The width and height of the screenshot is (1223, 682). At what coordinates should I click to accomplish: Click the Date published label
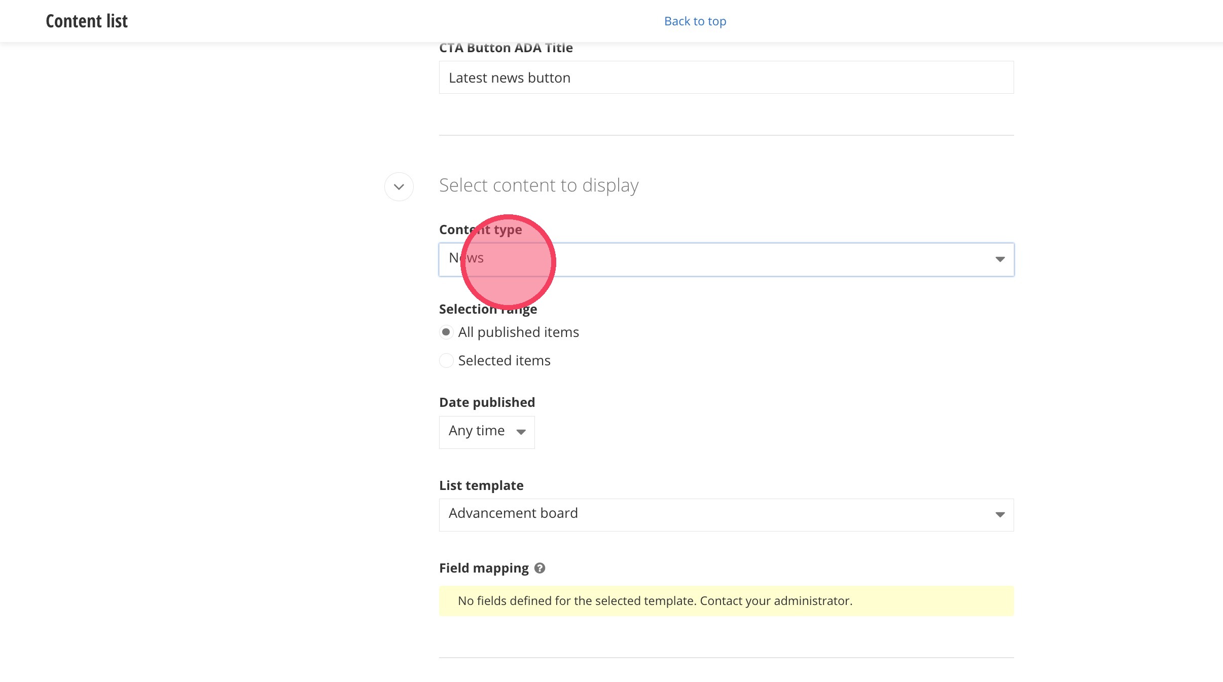487,402
